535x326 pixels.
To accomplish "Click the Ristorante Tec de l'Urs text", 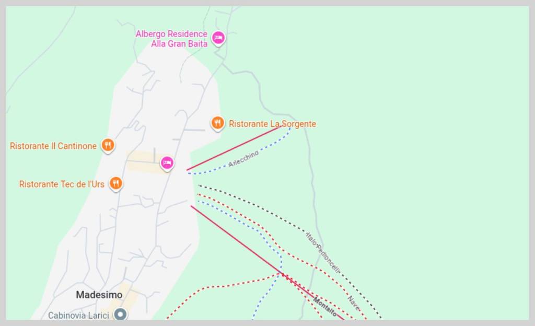I will 62,184.
